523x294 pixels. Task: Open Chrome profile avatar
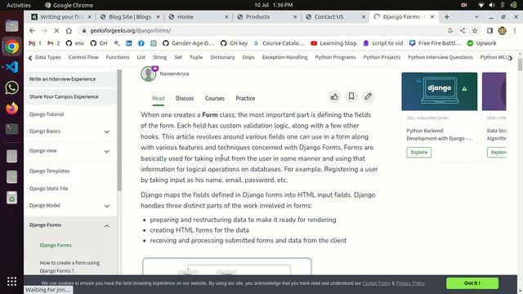pyautogui.click(x=502, y=31)
